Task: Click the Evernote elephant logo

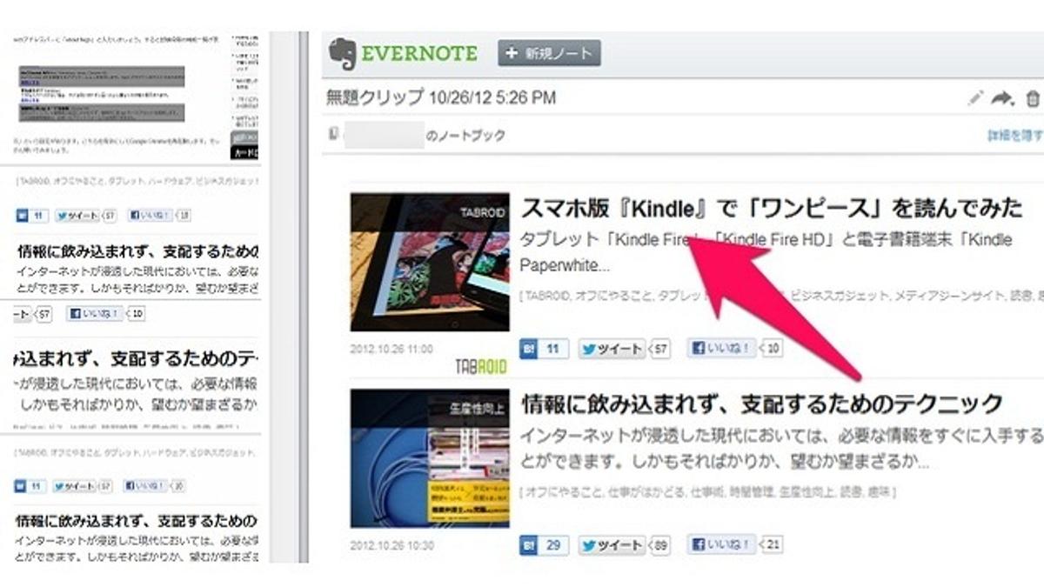Action: (x=343, y=54)
